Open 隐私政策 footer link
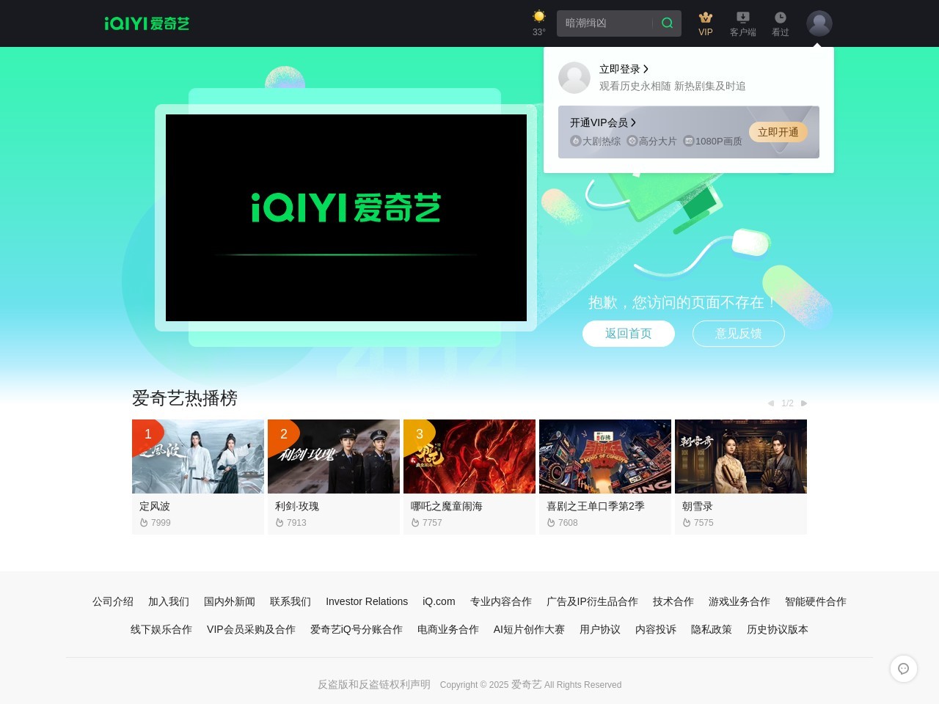 (711, 629)
